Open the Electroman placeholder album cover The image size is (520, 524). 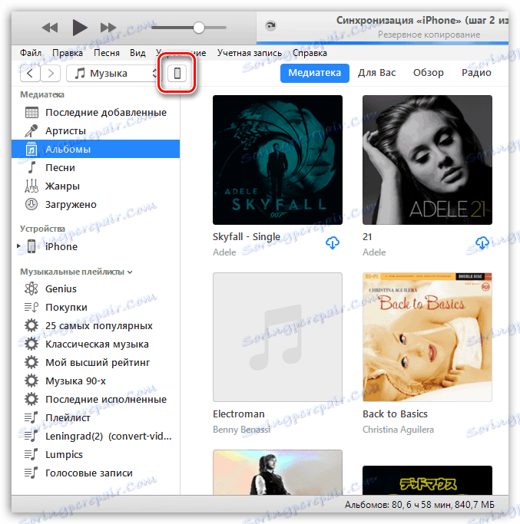pos(277,337)
